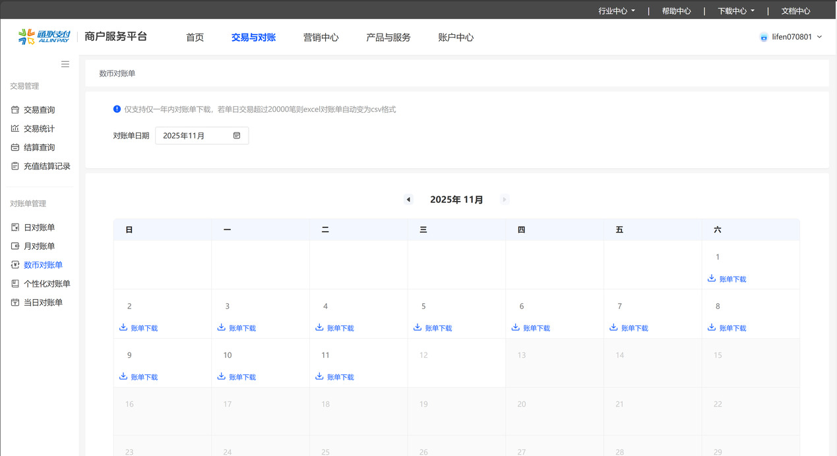Viewport: 837px width, 456px height.
Task: Click the blue info icon in notice
Action: click(117, 109)
